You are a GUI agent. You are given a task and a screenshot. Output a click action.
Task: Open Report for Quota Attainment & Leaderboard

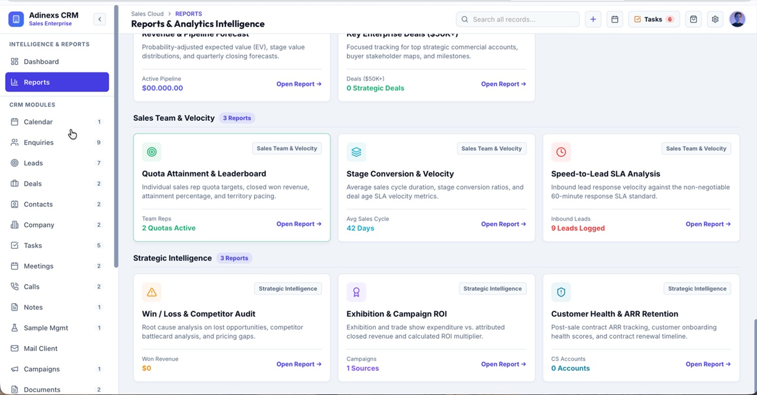click(x=299, y=224)
